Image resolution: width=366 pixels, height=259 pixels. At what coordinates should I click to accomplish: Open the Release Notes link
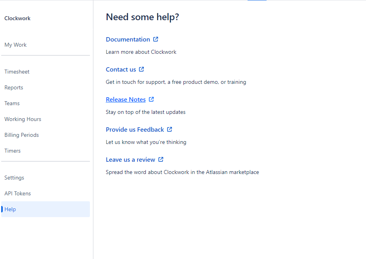pos(126,100)
